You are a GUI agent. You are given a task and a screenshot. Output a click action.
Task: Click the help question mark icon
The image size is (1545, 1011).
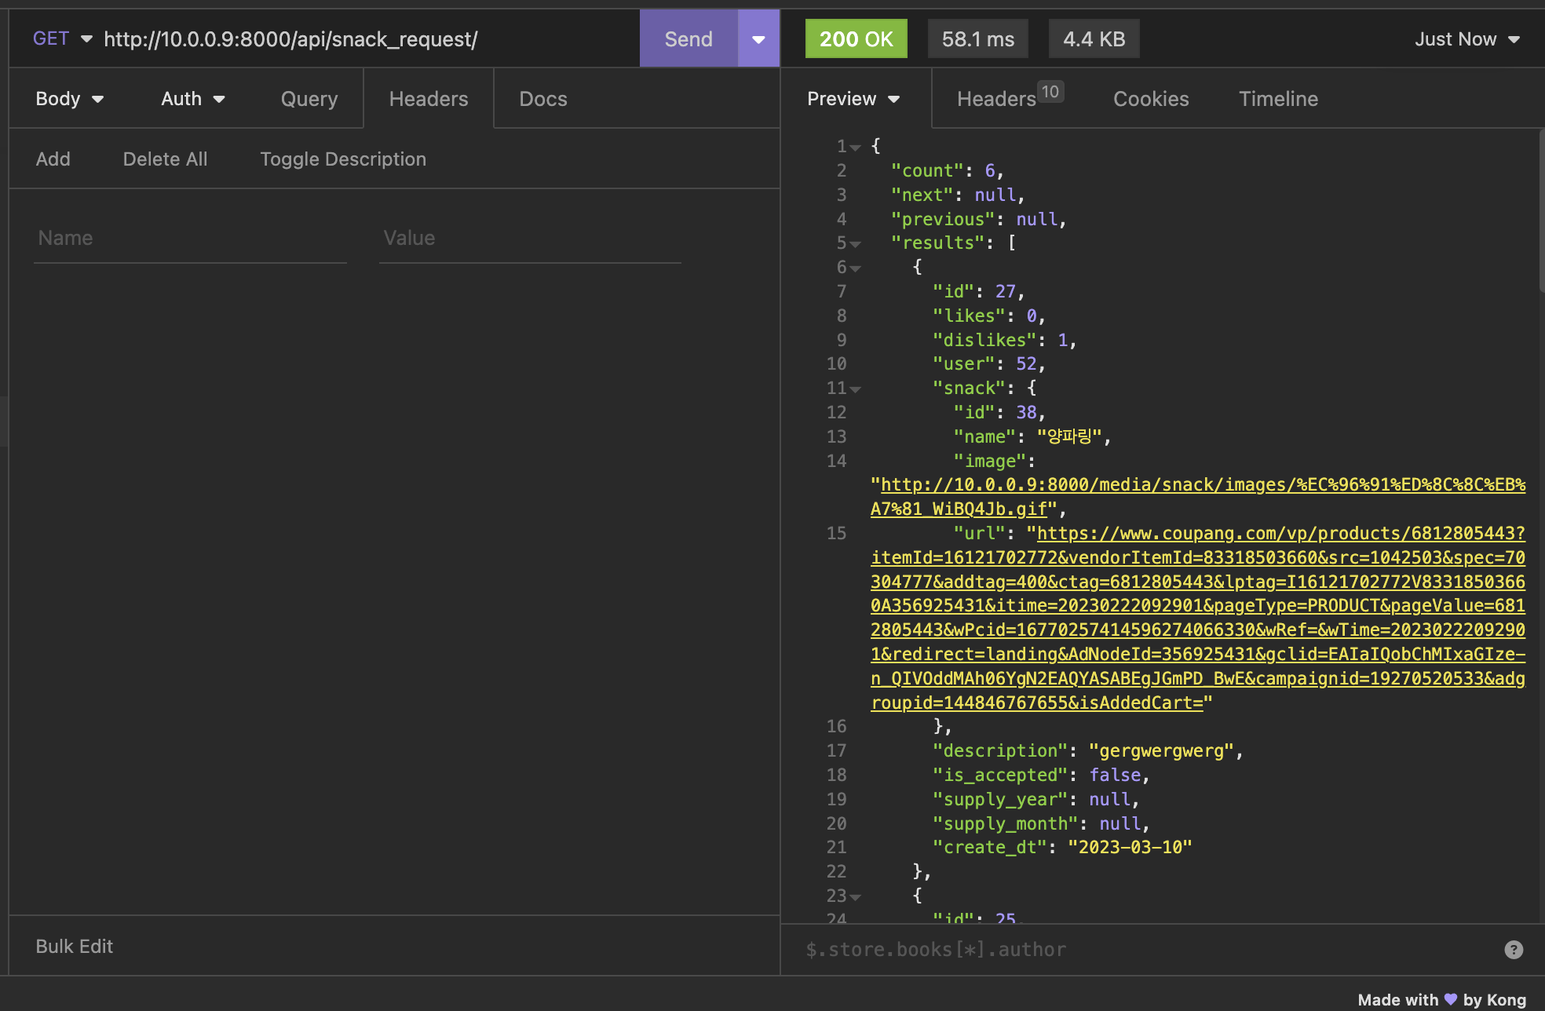click(1513, 950)
